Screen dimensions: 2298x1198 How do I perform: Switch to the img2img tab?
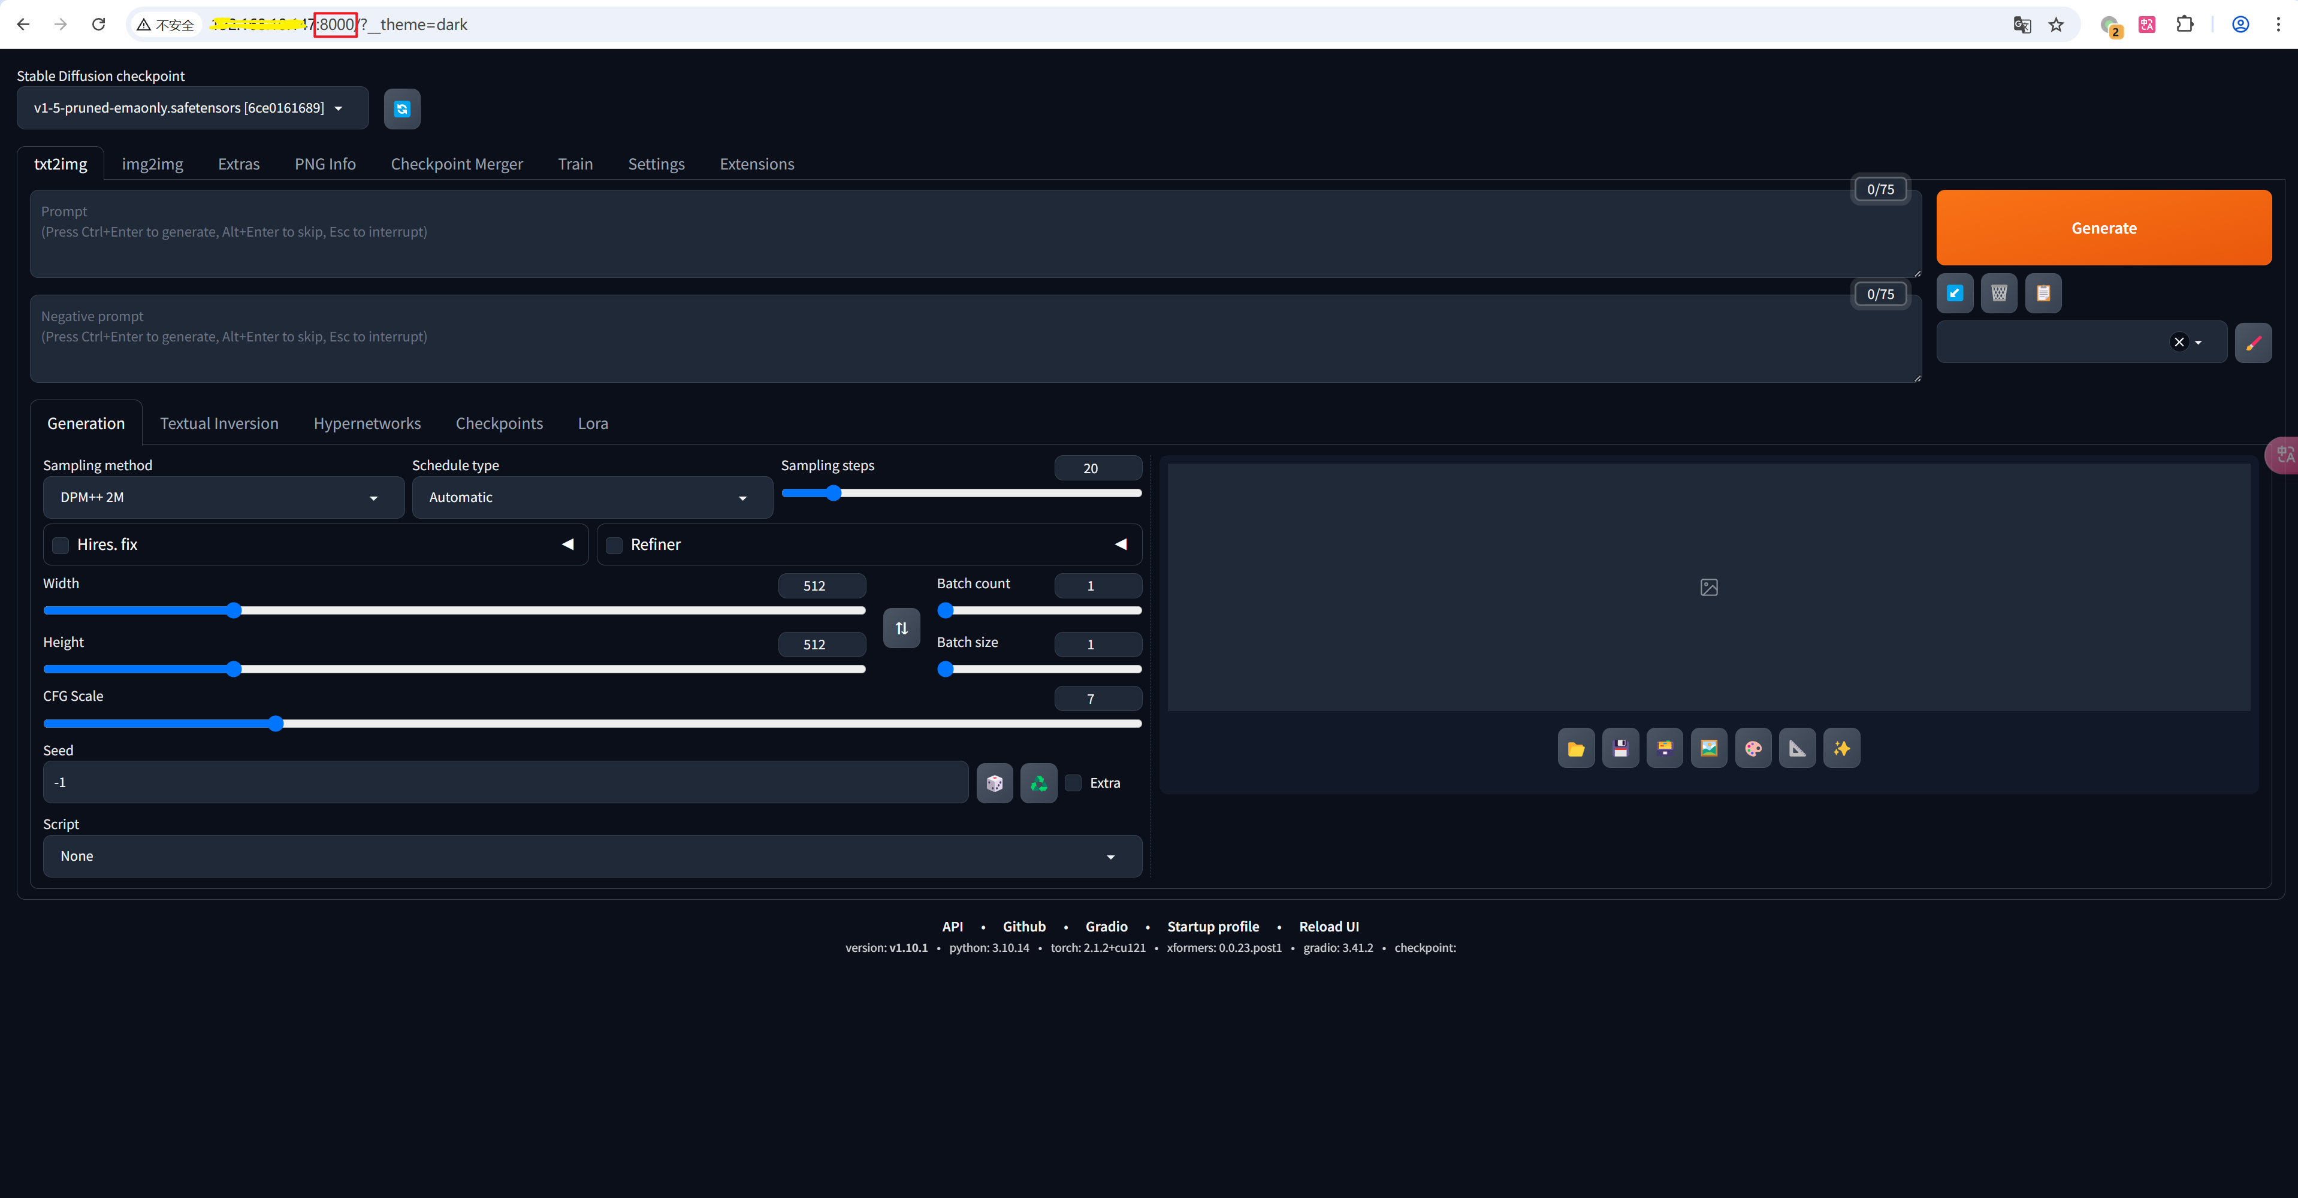[152, 164]
